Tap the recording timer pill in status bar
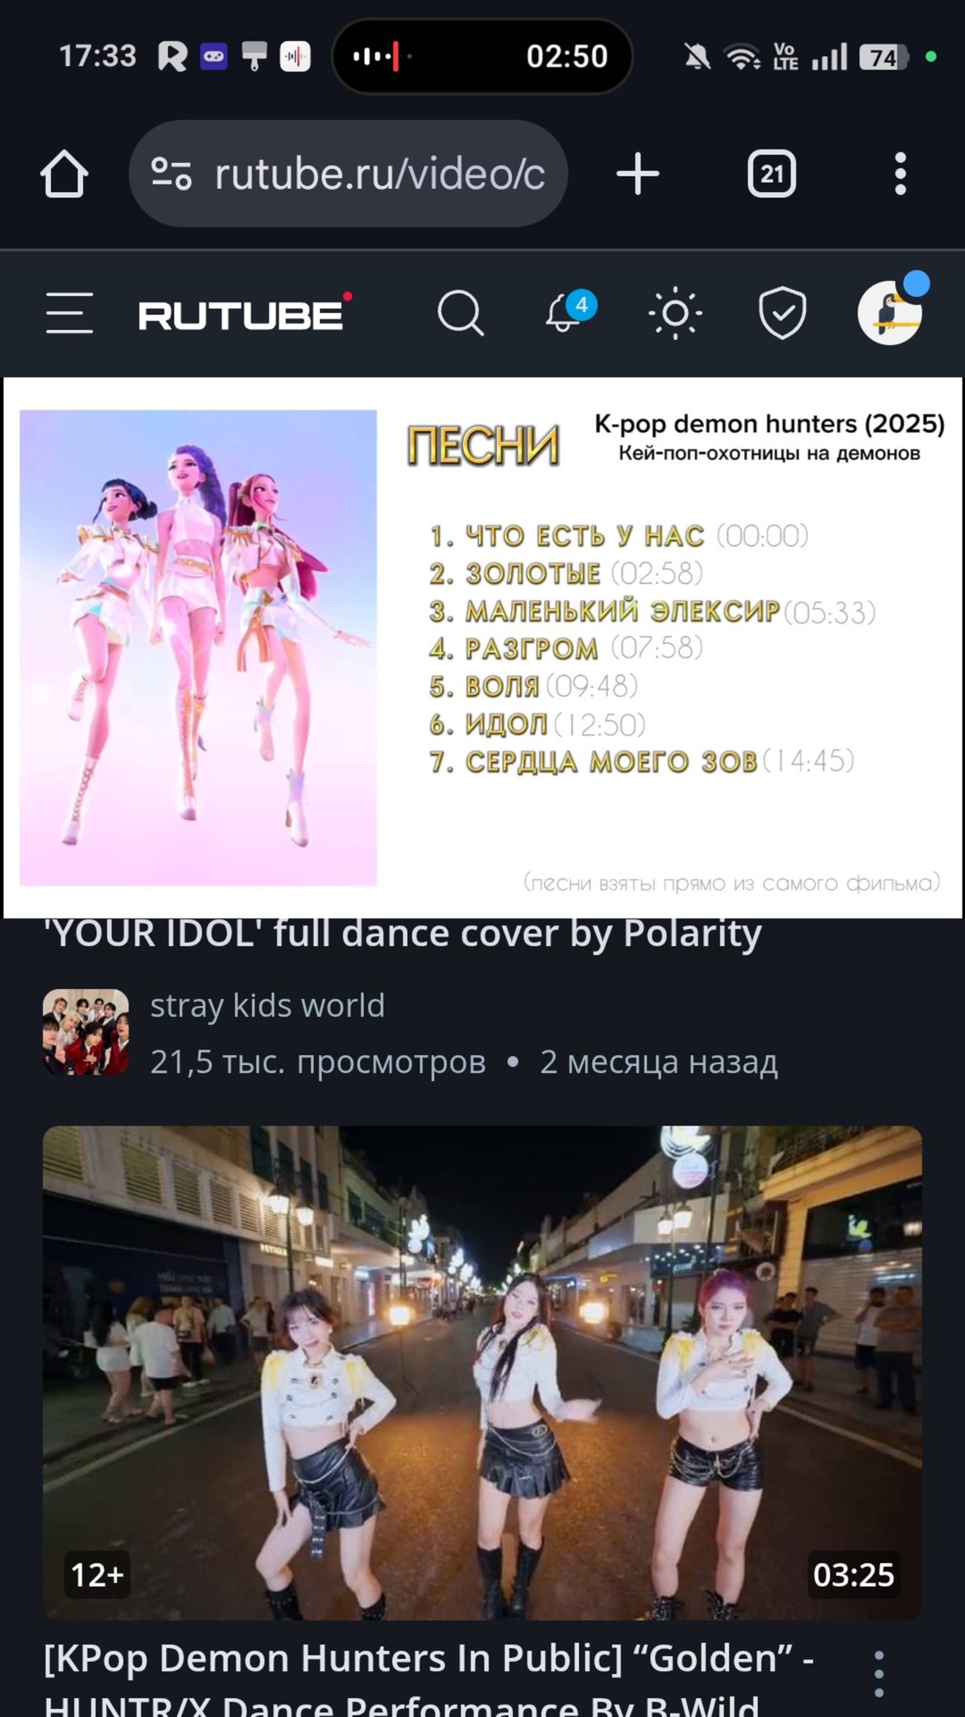The width and height of the screenshot is (965, 1717). (482, 56)
